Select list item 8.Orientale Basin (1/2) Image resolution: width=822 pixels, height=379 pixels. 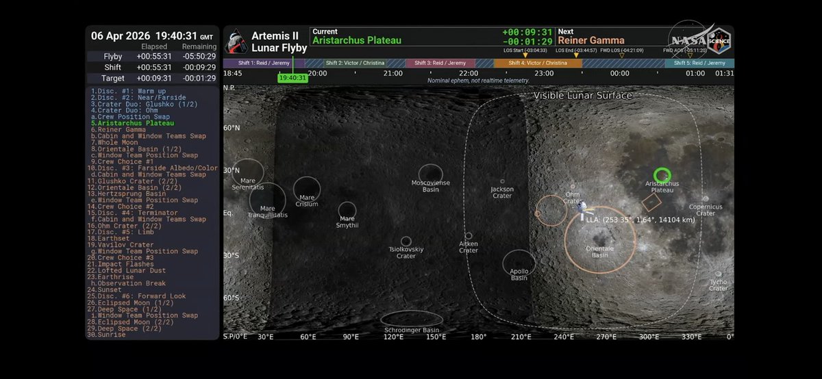(x=135, y=148)
